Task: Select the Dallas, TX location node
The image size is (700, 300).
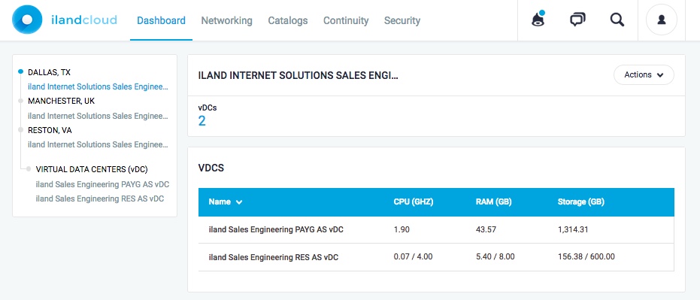Action: point(49,72)
